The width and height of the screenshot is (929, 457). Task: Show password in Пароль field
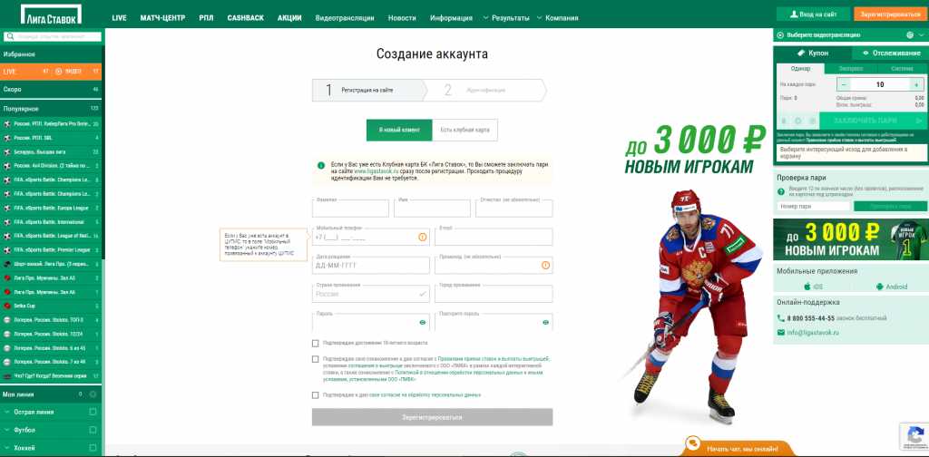tap(423, 323)
